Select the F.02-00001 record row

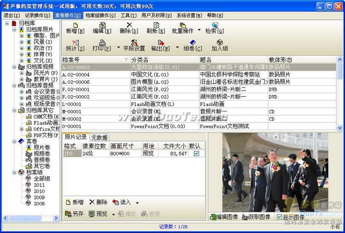[199, 89]
